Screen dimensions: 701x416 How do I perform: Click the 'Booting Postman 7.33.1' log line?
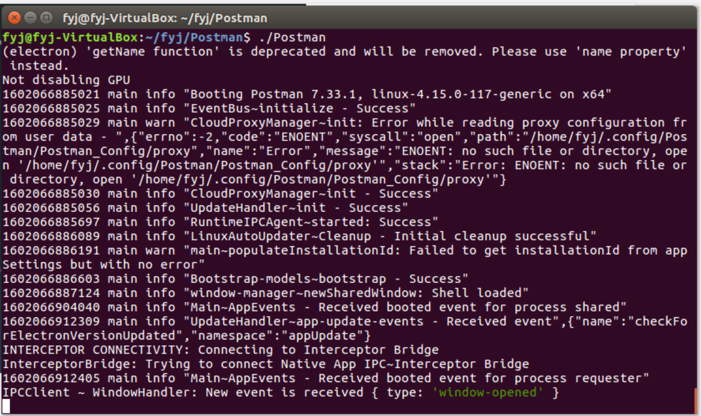coord(307,94)
